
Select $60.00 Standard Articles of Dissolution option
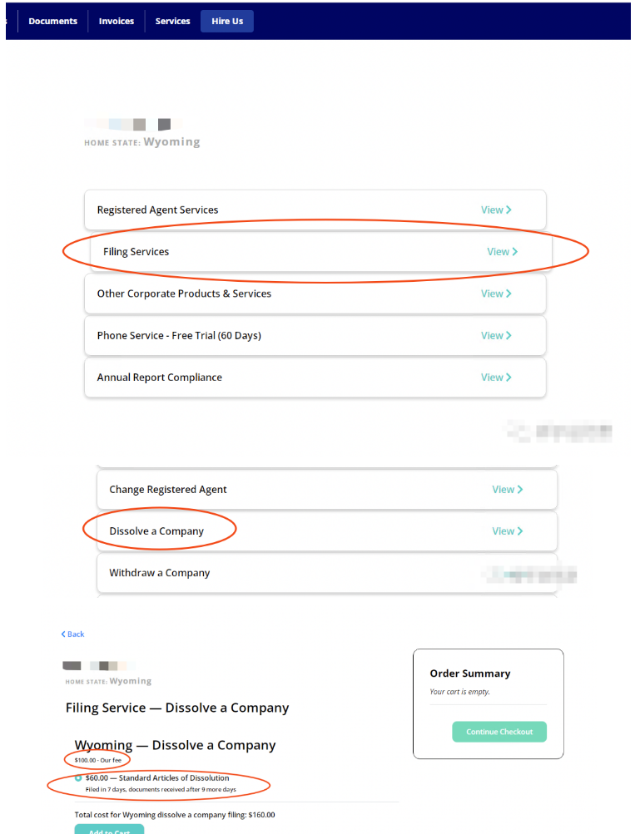(x=79, y=778)
